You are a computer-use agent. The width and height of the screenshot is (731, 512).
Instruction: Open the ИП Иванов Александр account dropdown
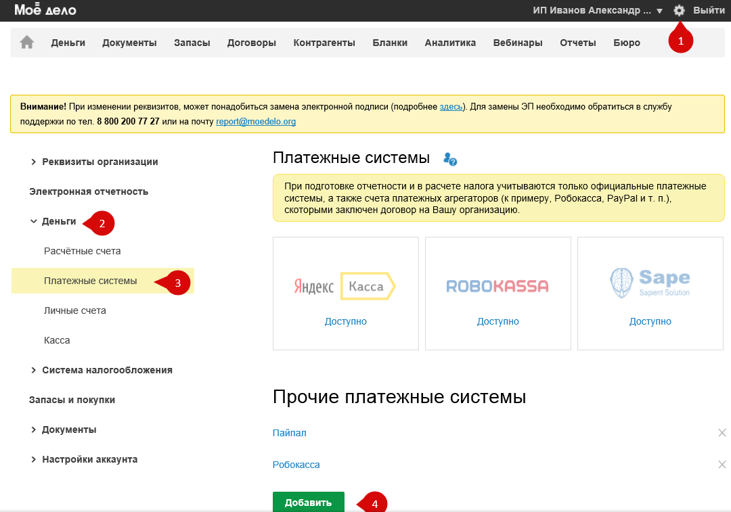pyautogui.click(x=598, y=10)
